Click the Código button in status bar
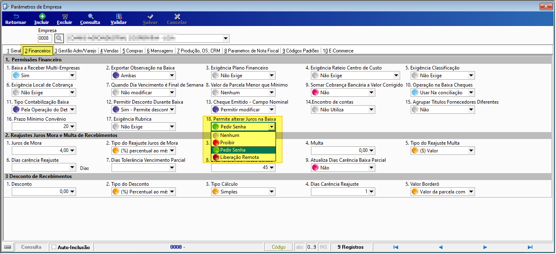 [x=279, y=247]
